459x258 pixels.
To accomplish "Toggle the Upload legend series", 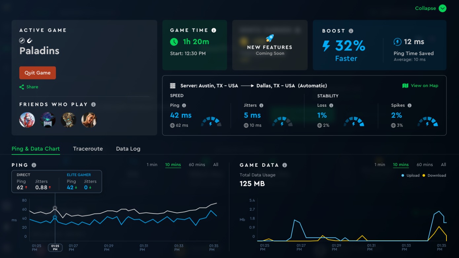I will (410, 176).
